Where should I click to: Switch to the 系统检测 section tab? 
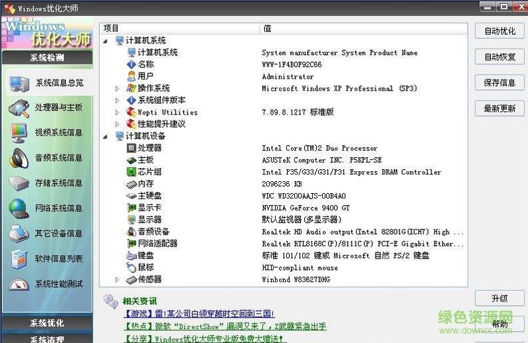(47, 58)
